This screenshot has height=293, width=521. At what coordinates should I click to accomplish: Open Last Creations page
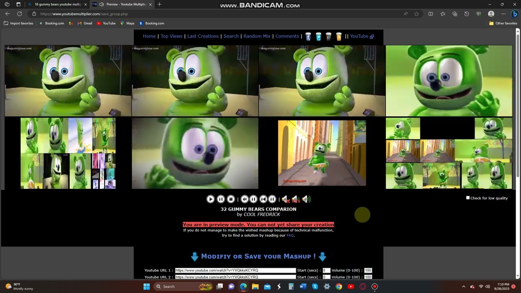[x=203, y=36]
